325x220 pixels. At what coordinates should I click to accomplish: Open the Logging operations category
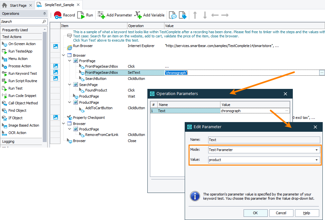[x=9, y=141]
